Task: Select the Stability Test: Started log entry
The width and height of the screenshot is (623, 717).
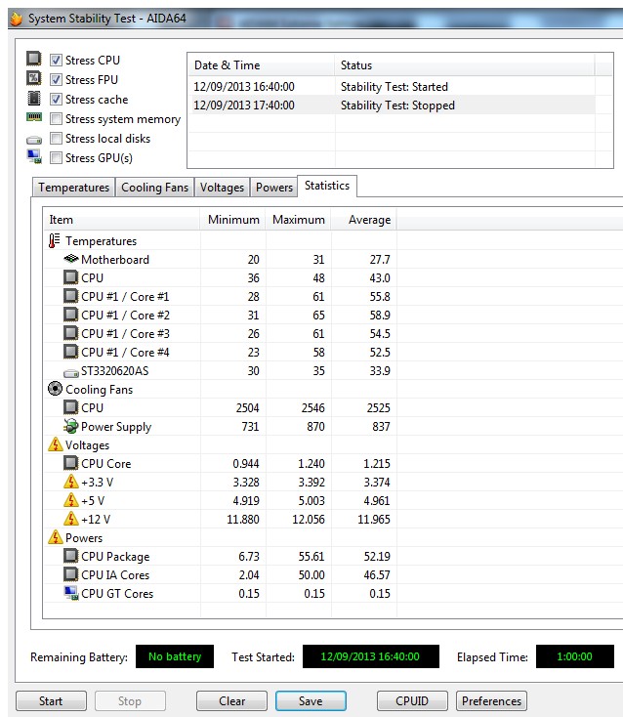Action: coord(392,86)
